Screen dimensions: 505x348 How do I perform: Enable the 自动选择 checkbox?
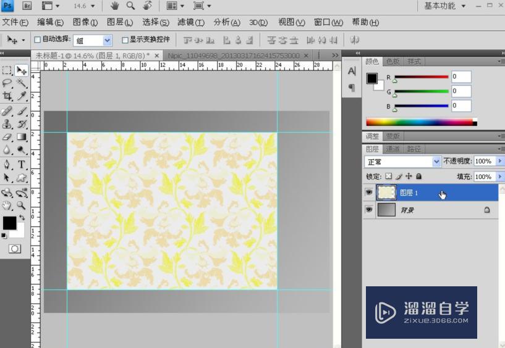click(37, 40)
